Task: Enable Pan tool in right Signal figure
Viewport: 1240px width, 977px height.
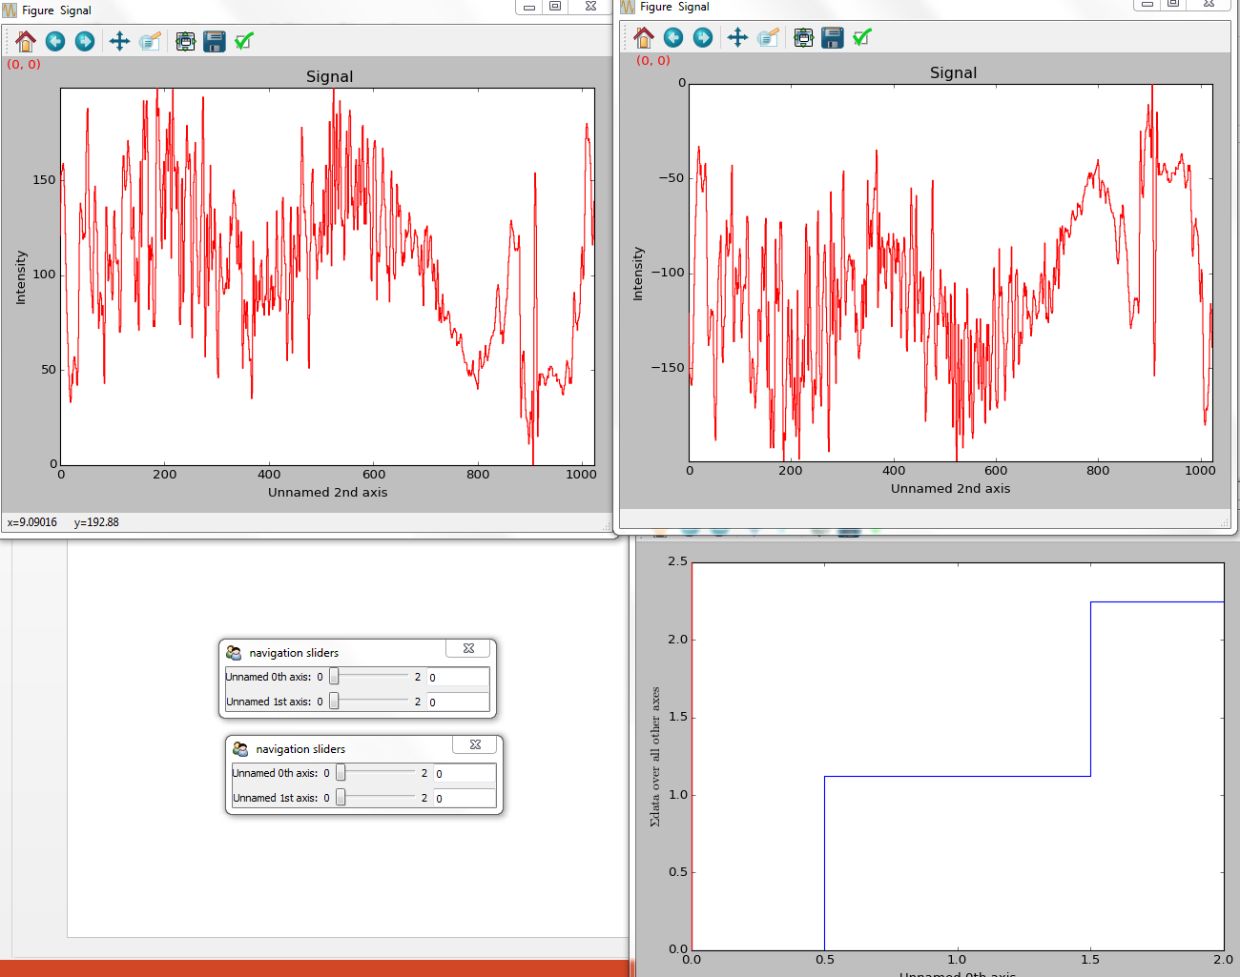Action: click(x=737, y=37)
